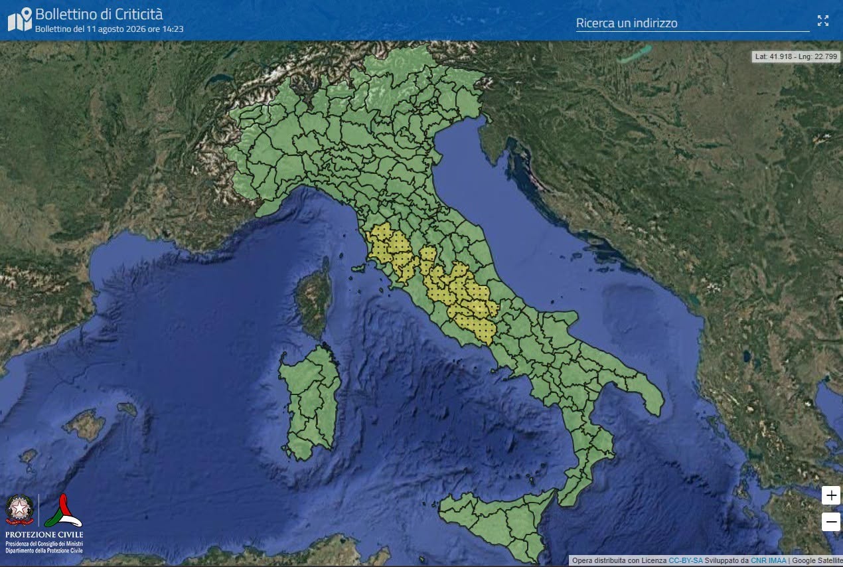
Task: Select the yellow dotted alert zone in Tuscany
Action: click(390, 249)
